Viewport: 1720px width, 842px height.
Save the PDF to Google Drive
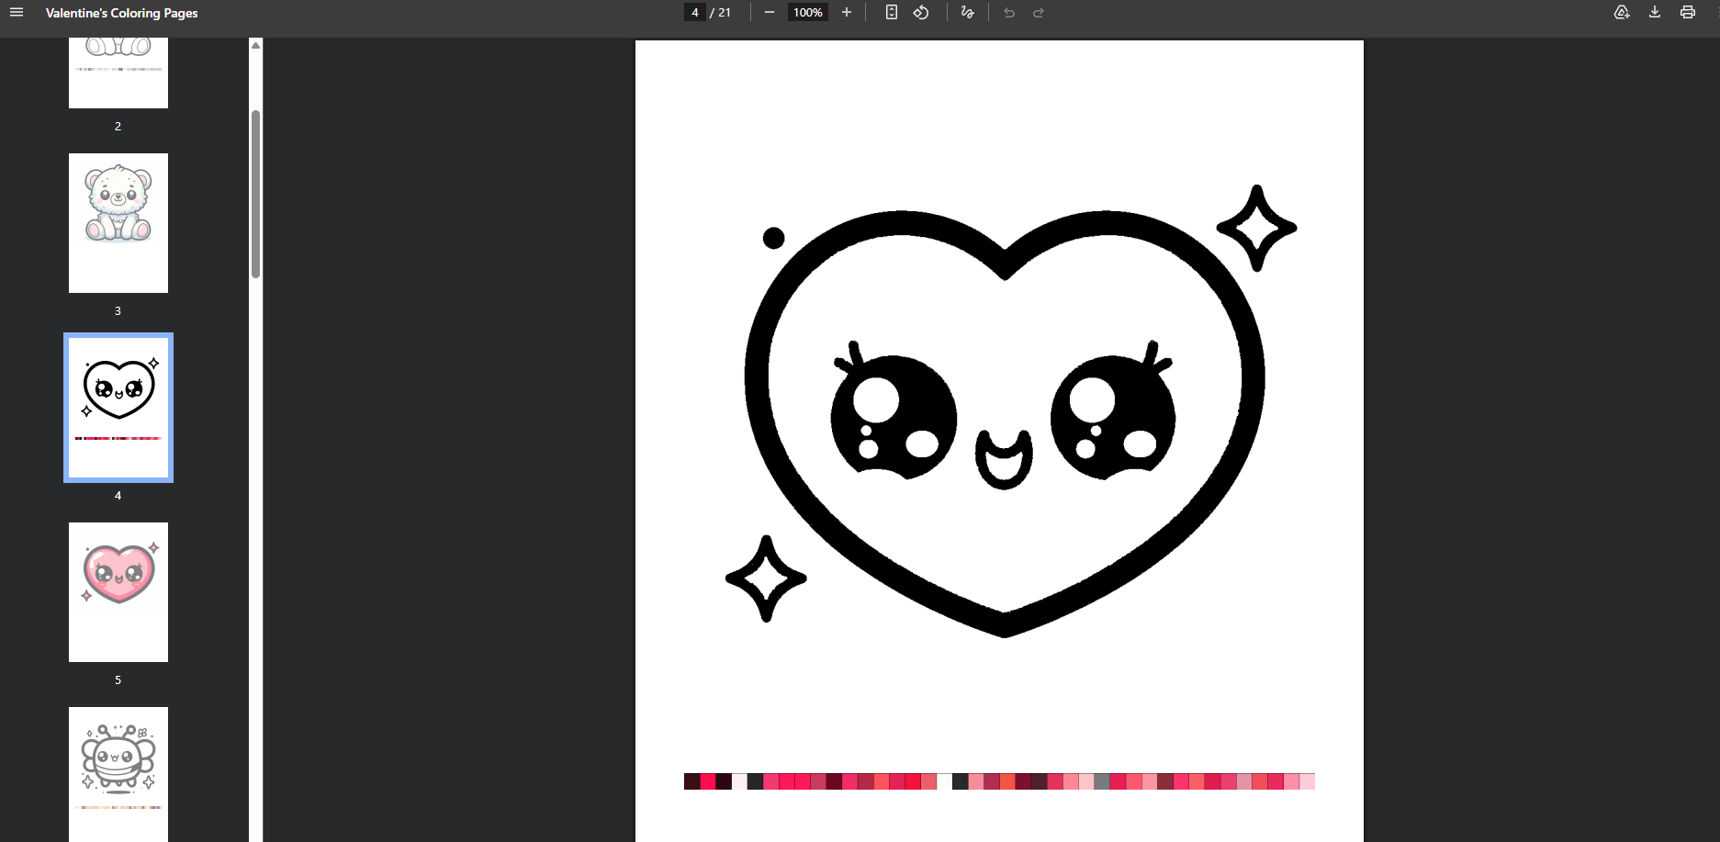tap(1622, 13)
